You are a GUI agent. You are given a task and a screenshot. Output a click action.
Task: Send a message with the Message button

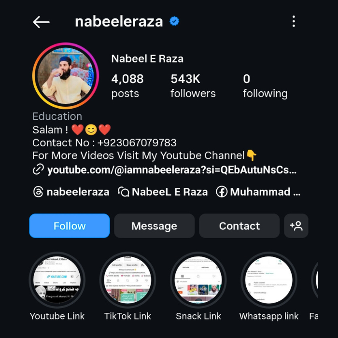(x=155, y=225)
